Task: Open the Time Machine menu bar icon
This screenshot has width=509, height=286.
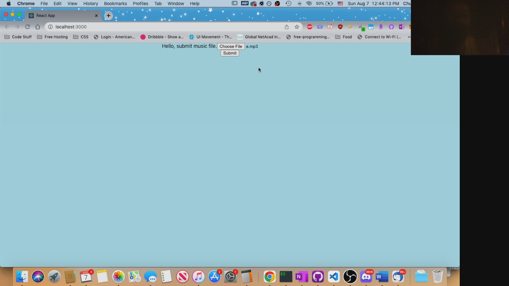Action: point(288,4)
